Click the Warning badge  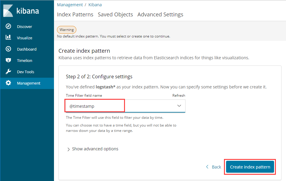coord(67,30)
